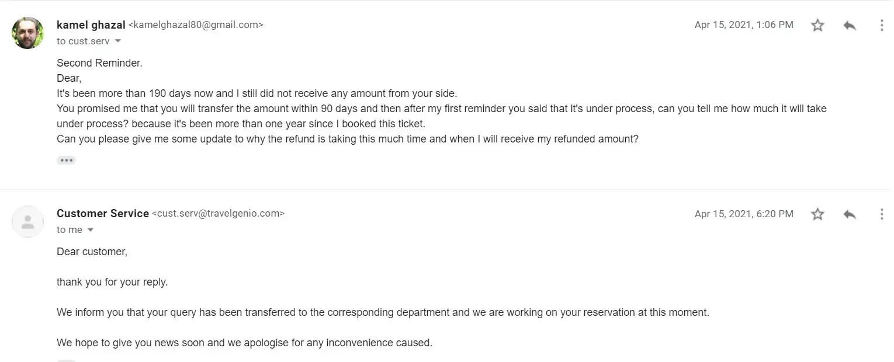Click the "thank you for your reply." line

point(112,282)
